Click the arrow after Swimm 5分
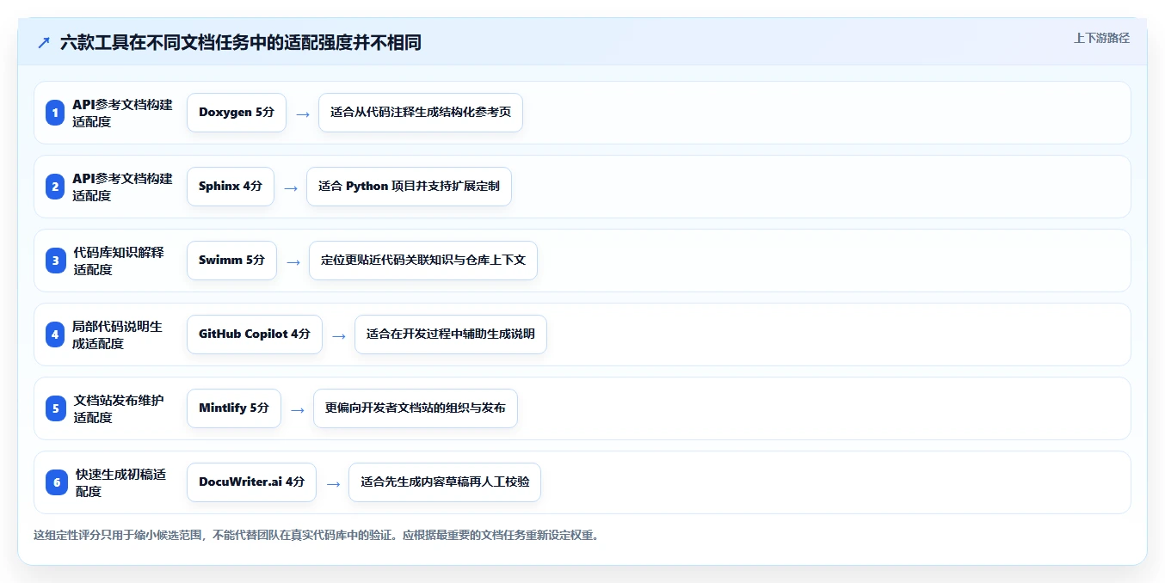The height and width of the screenshot is (583, 1165). click(x=293, y=261)
